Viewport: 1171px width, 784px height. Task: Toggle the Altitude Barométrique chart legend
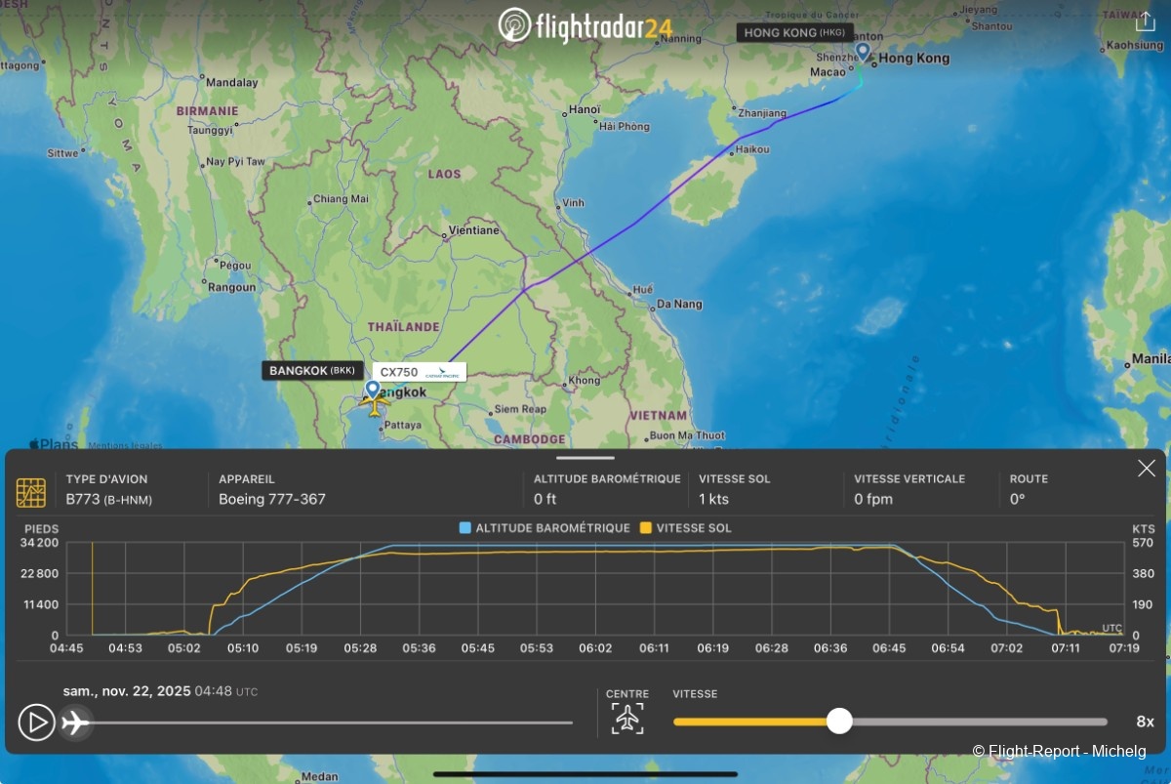(x=545, y=528)
